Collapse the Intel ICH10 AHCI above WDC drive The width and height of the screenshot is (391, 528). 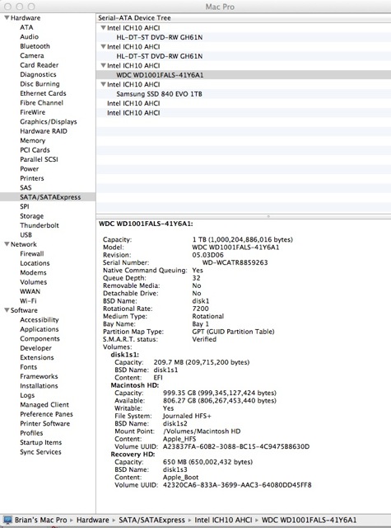pyautogui.click(x=104, y=65)
